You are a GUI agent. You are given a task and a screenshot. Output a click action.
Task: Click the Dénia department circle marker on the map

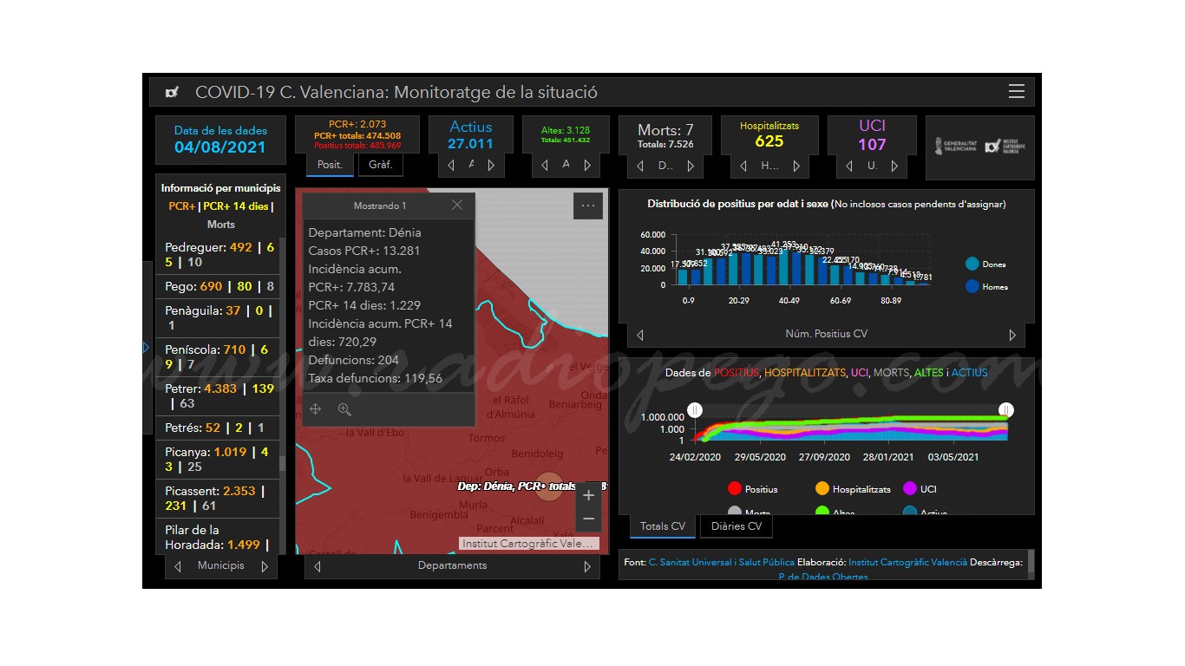click(548, 486)
